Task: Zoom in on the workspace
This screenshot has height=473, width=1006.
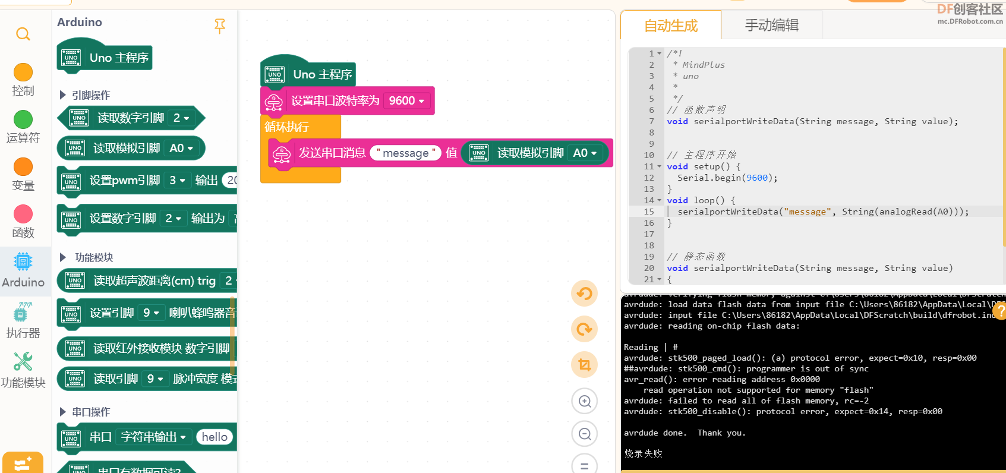Action: pos(585,401)
